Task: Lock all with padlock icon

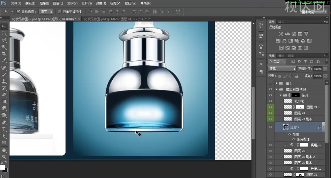Action: (296, 76)
